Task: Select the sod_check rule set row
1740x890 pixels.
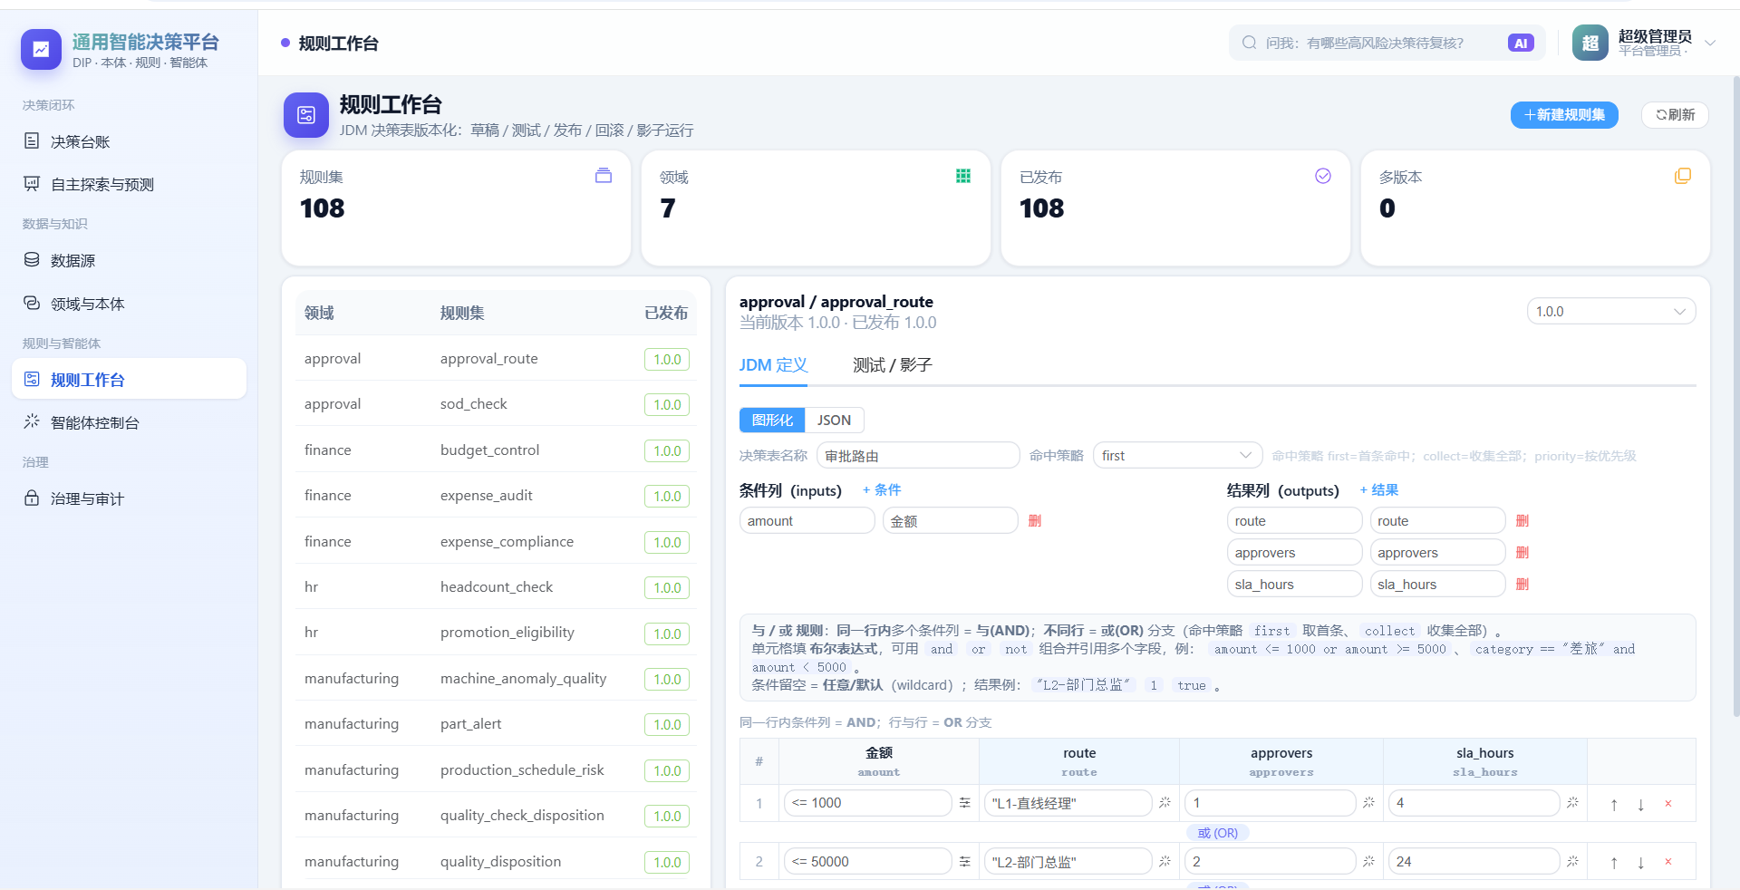Action: pos(496,404)
